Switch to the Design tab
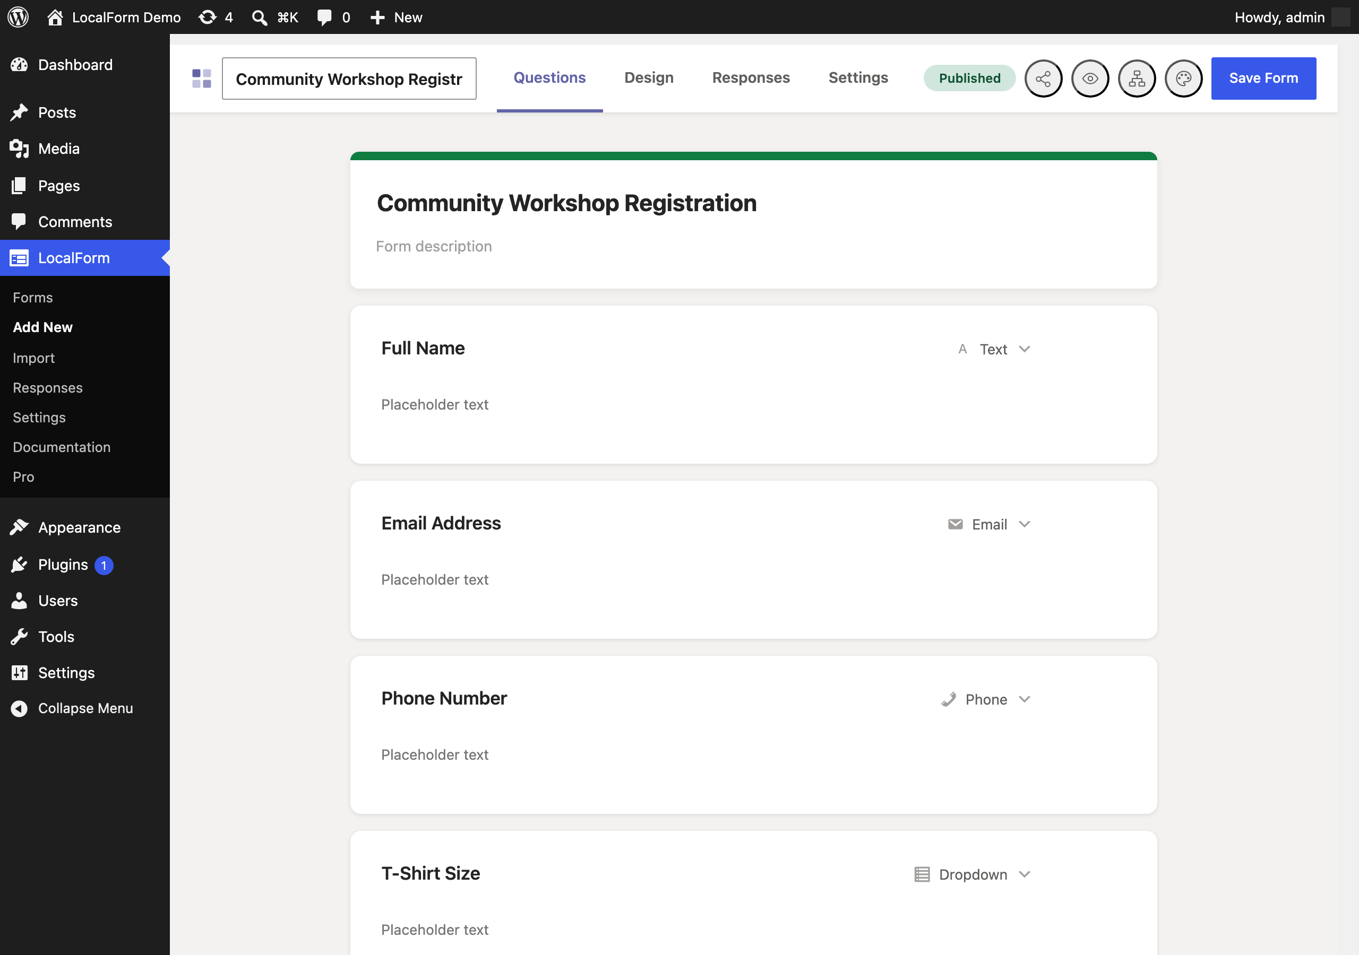1359x955 pixels. click(x=649, y=77)
